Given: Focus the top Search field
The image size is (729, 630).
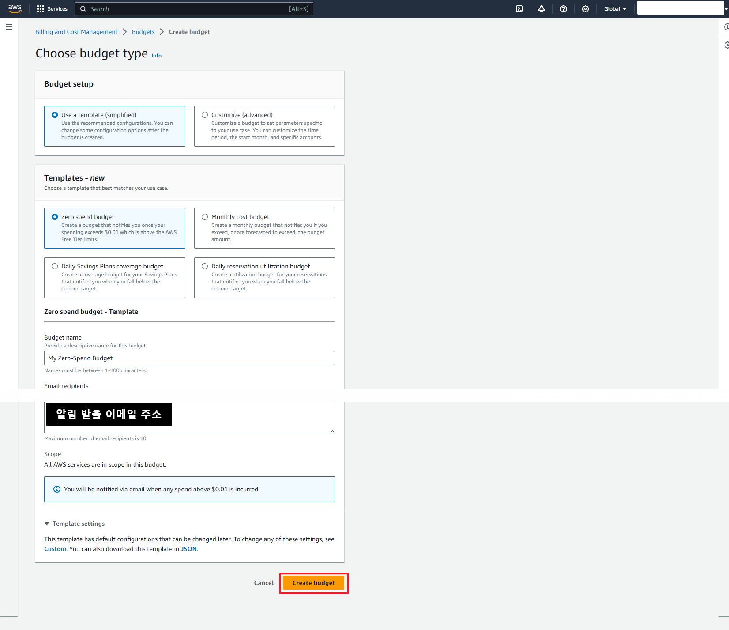Looking at the screenshot, I should point(194,9).
